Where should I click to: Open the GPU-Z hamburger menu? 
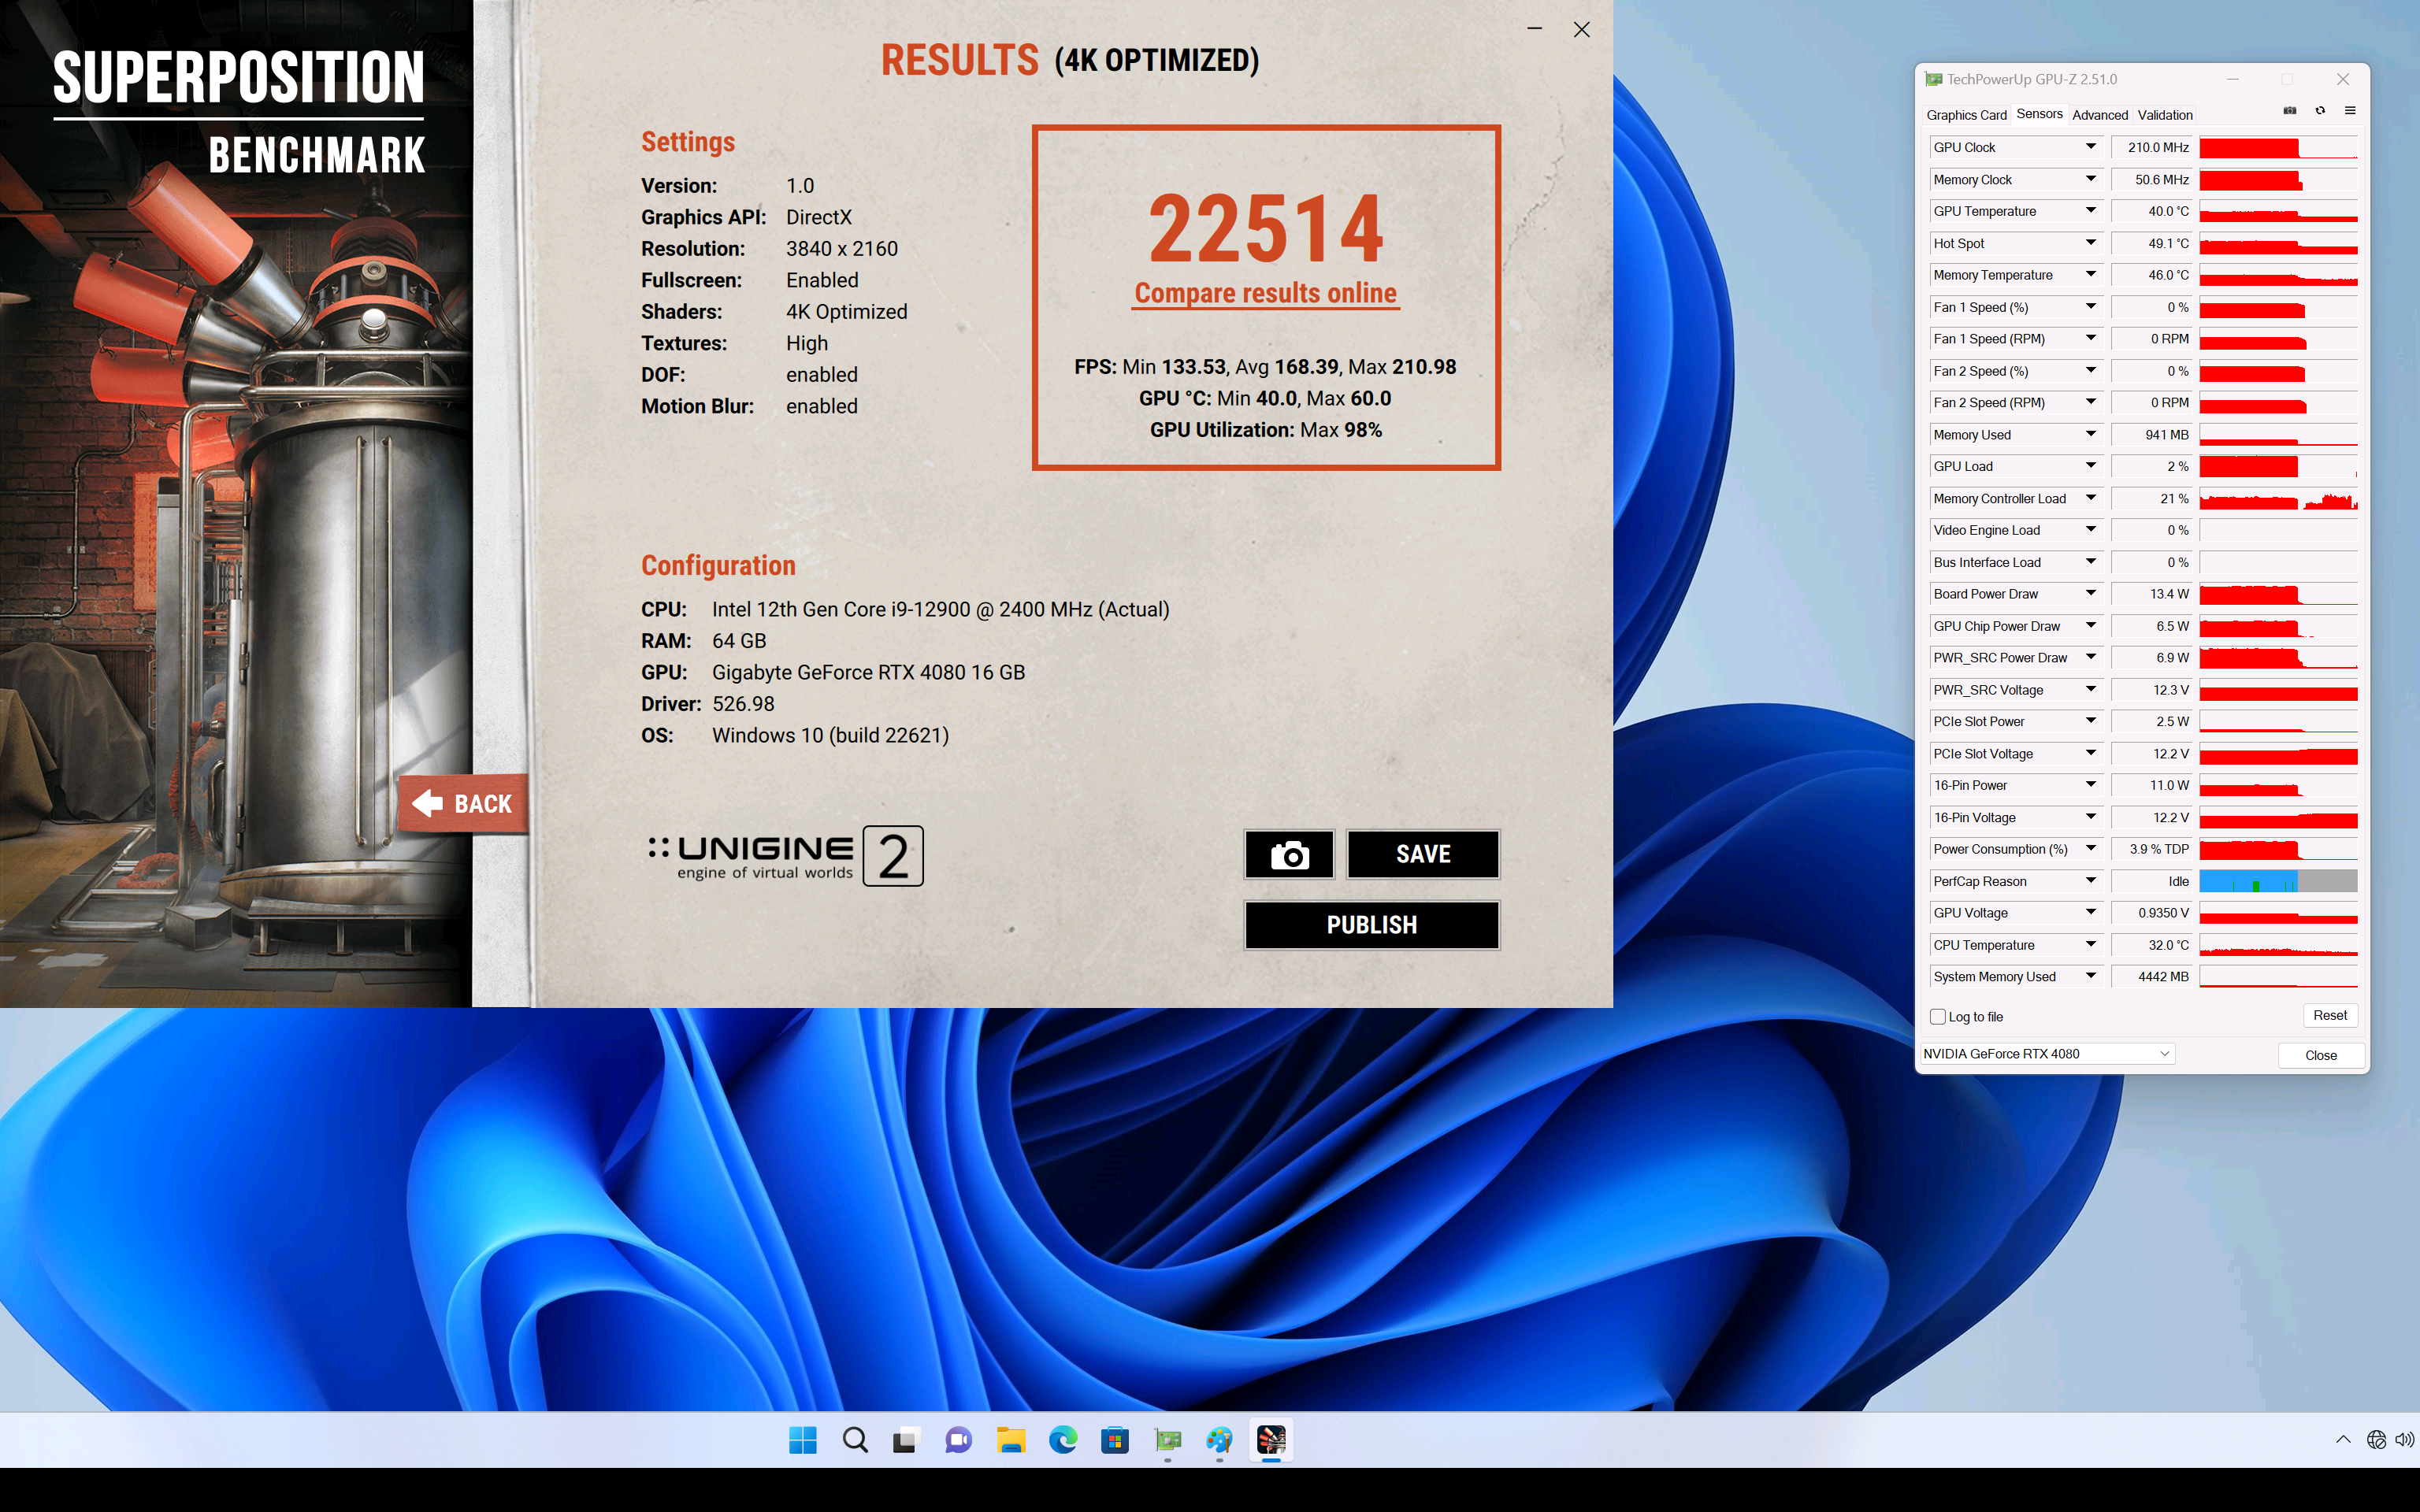(2350, 111)
